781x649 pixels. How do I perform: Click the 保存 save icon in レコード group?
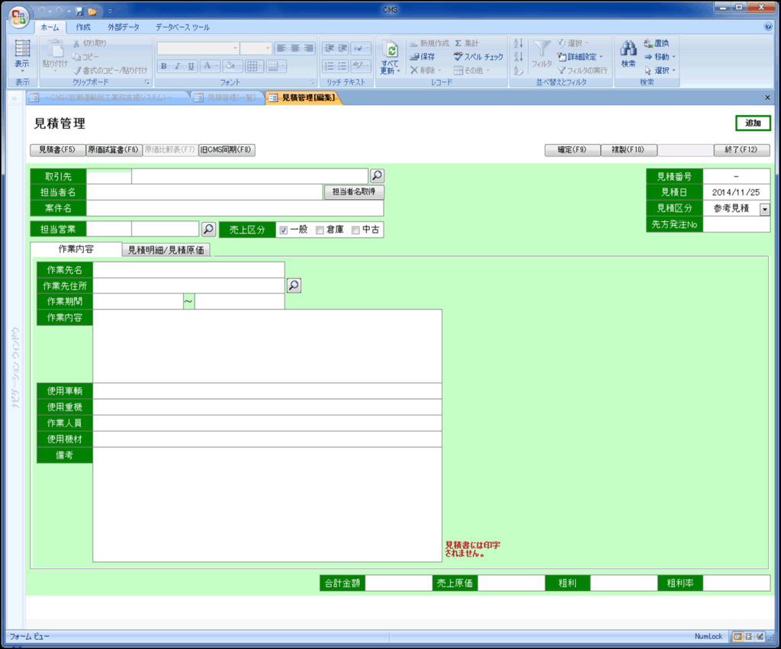pyautogui.click(x=415, y=57)
